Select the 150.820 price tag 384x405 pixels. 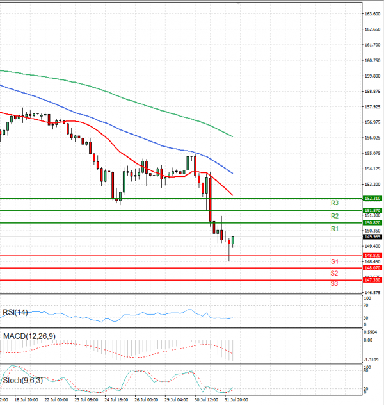(x=372, y=222)
